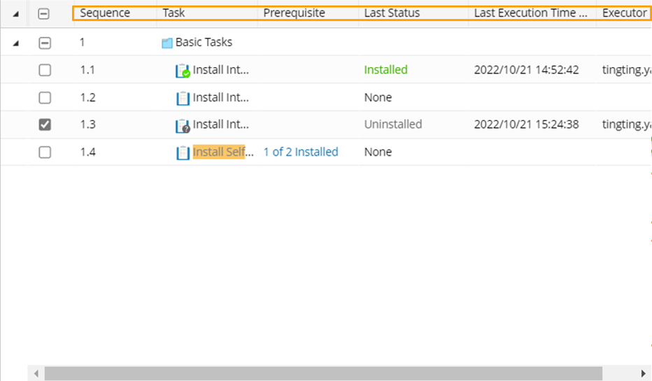Collapse all rows using the header triangle

coord(16,13)
